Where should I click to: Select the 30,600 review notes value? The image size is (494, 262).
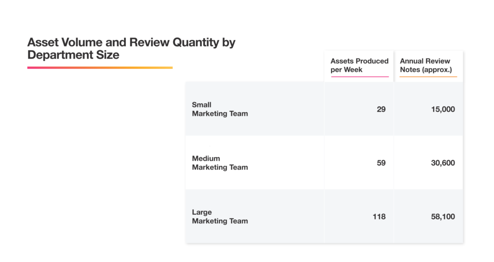pyautogui.click(x=443, y=163)
